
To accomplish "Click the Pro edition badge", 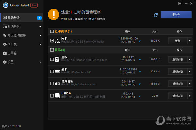I will [34, 5].
